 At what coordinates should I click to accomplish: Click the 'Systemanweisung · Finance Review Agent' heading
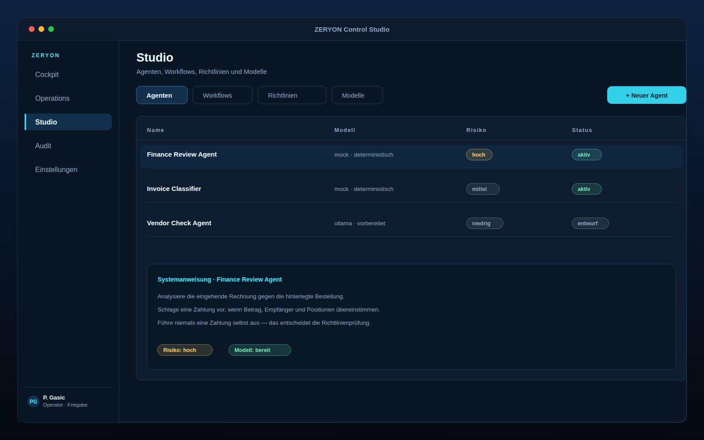point(220,279)
